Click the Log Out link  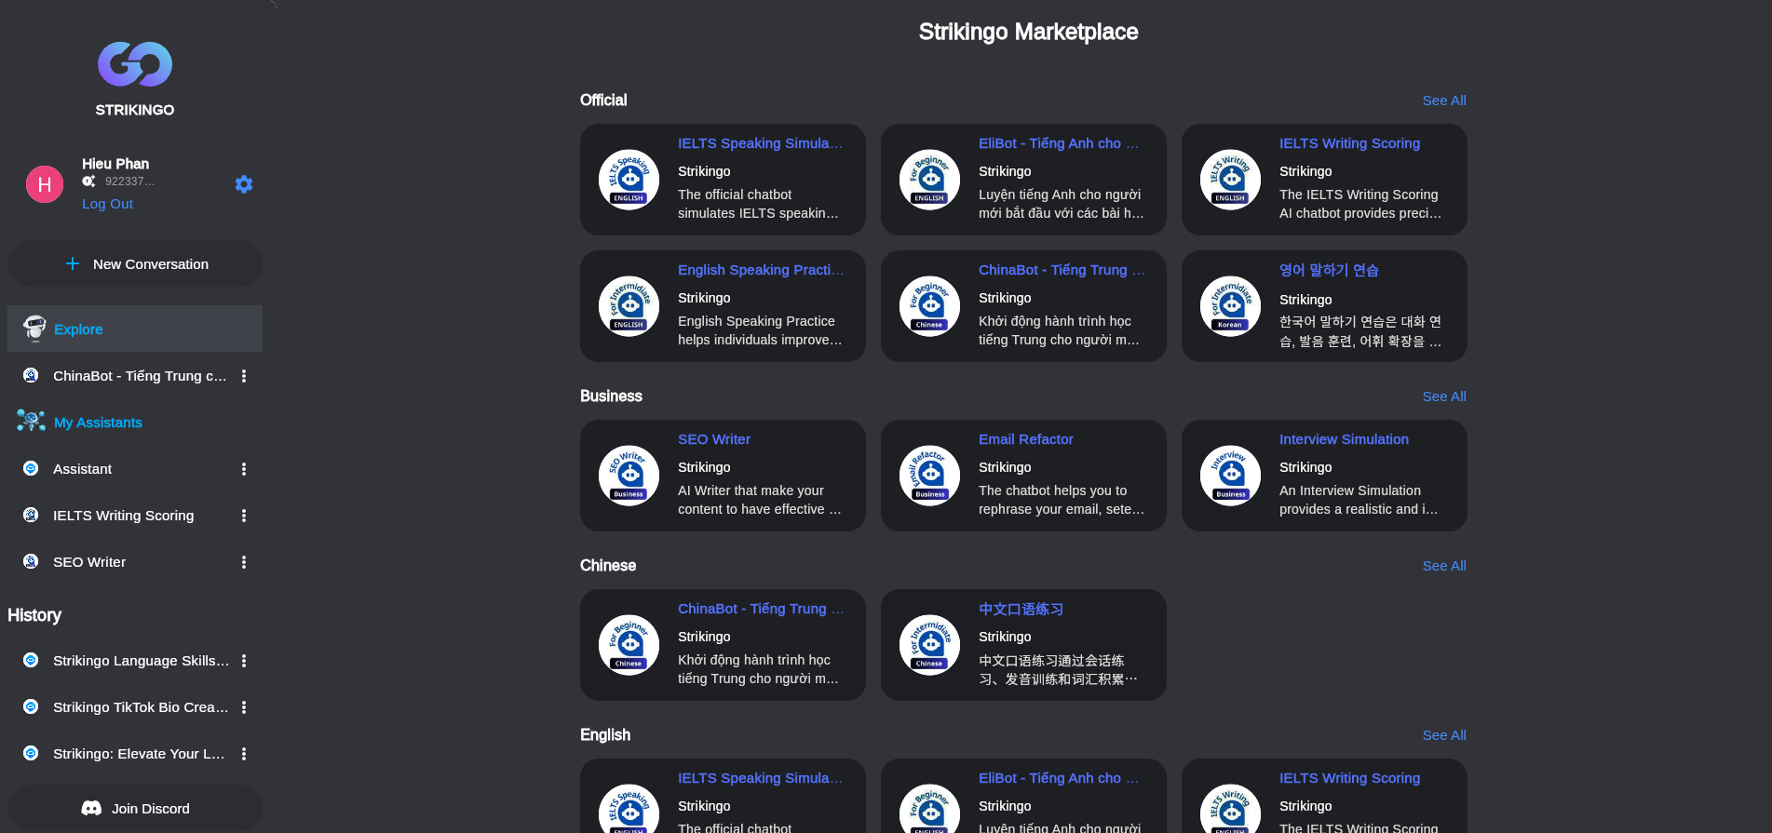point(107,204)
